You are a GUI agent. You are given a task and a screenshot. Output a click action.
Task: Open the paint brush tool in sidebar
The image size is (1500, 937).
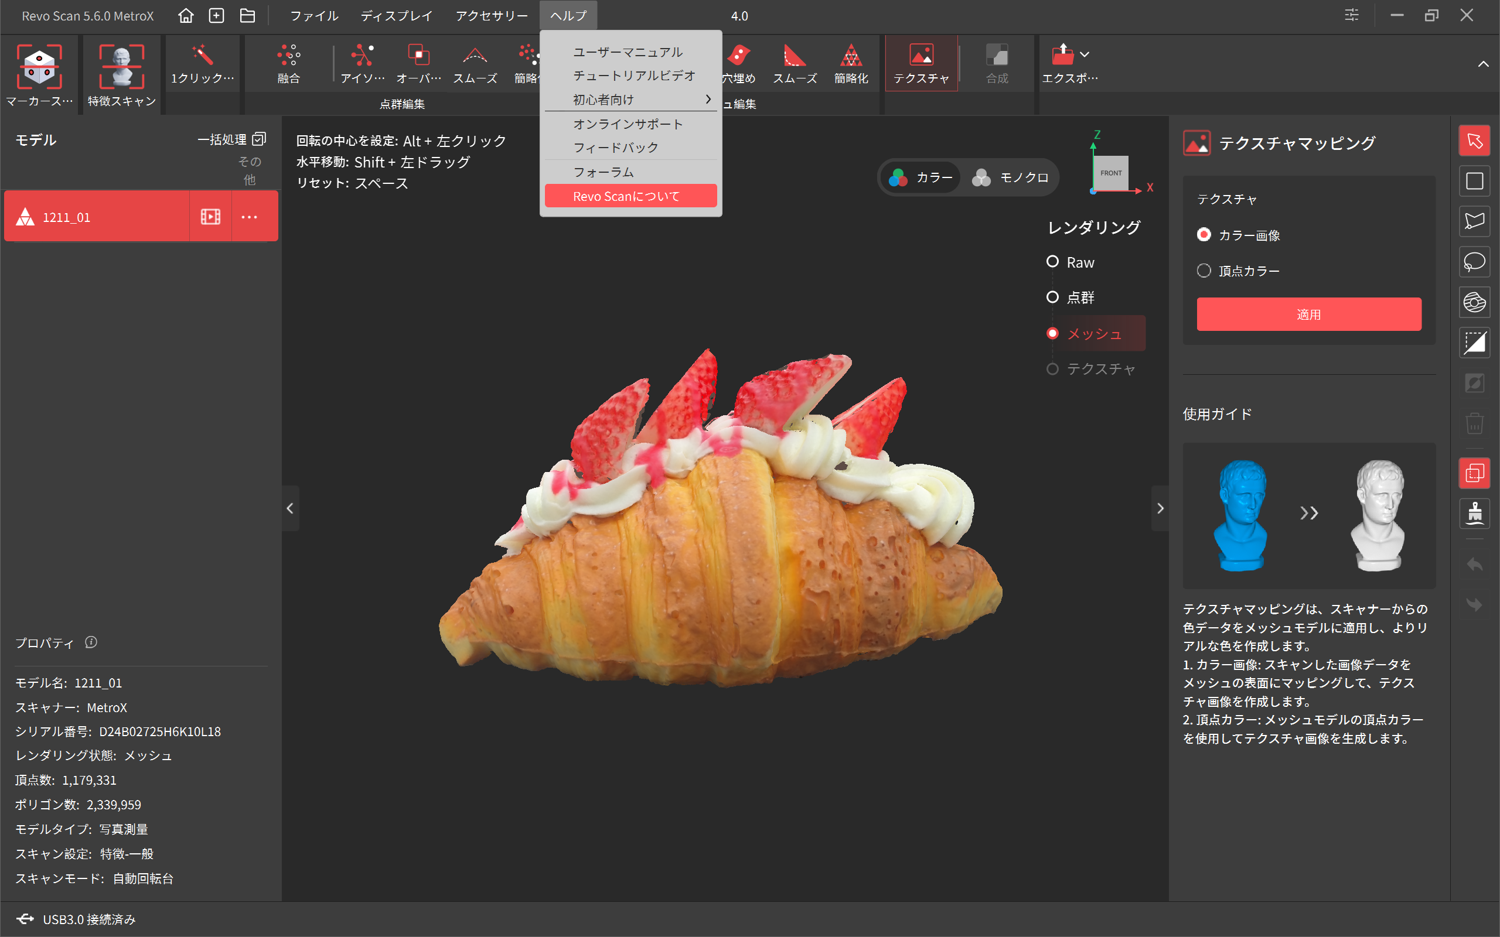[x=1475, y=513]
